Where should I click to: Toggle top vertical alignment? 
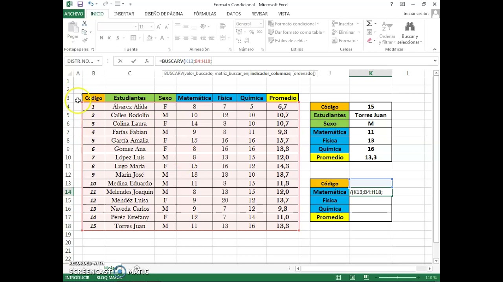pos(178,26)
